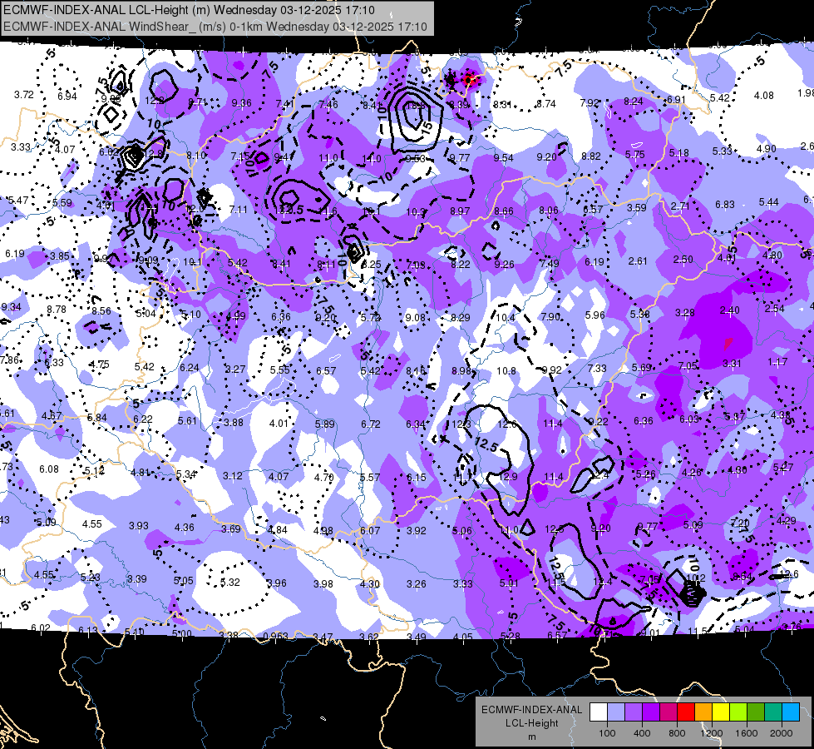Click the grid value '6.08'
The height and width of the screenshot is (749, 814).
pos(49,469)
